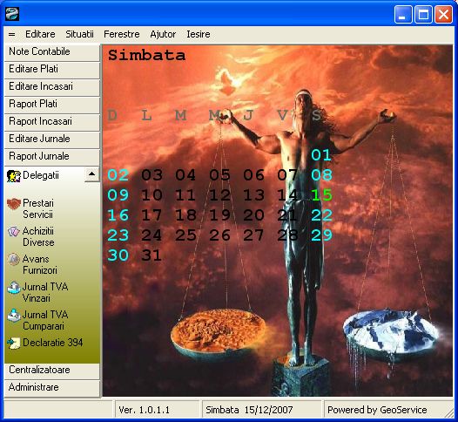
Task: Click the application icon in title bar
Action: point(12,14)
